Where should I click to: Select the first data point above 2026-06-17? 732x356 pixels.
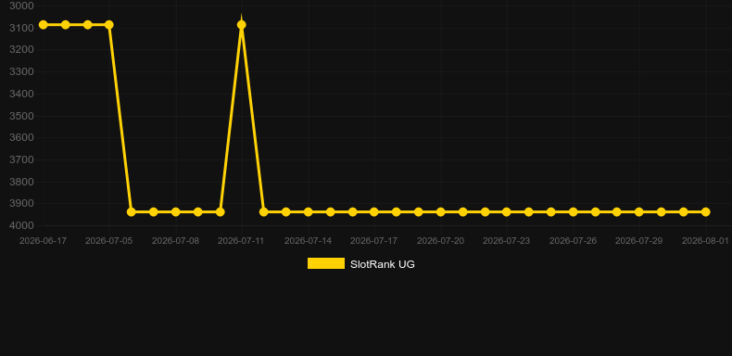pyautogui.click(x=43, y=25)
